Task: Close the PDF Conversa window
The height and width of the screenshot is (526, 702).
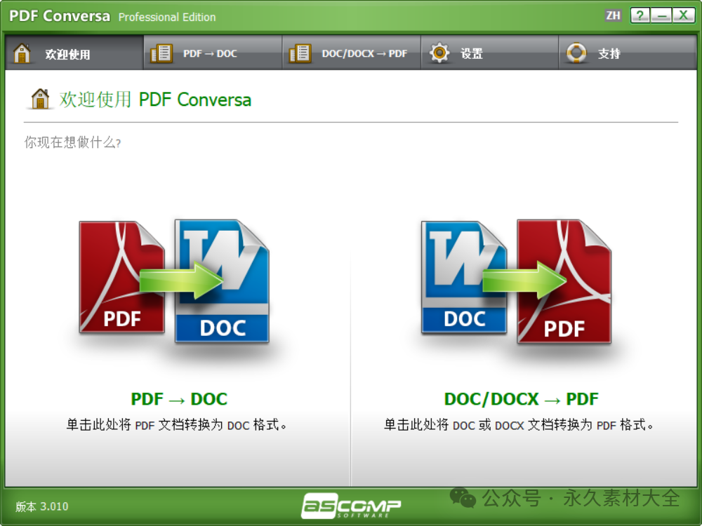Action: [684, 15]
